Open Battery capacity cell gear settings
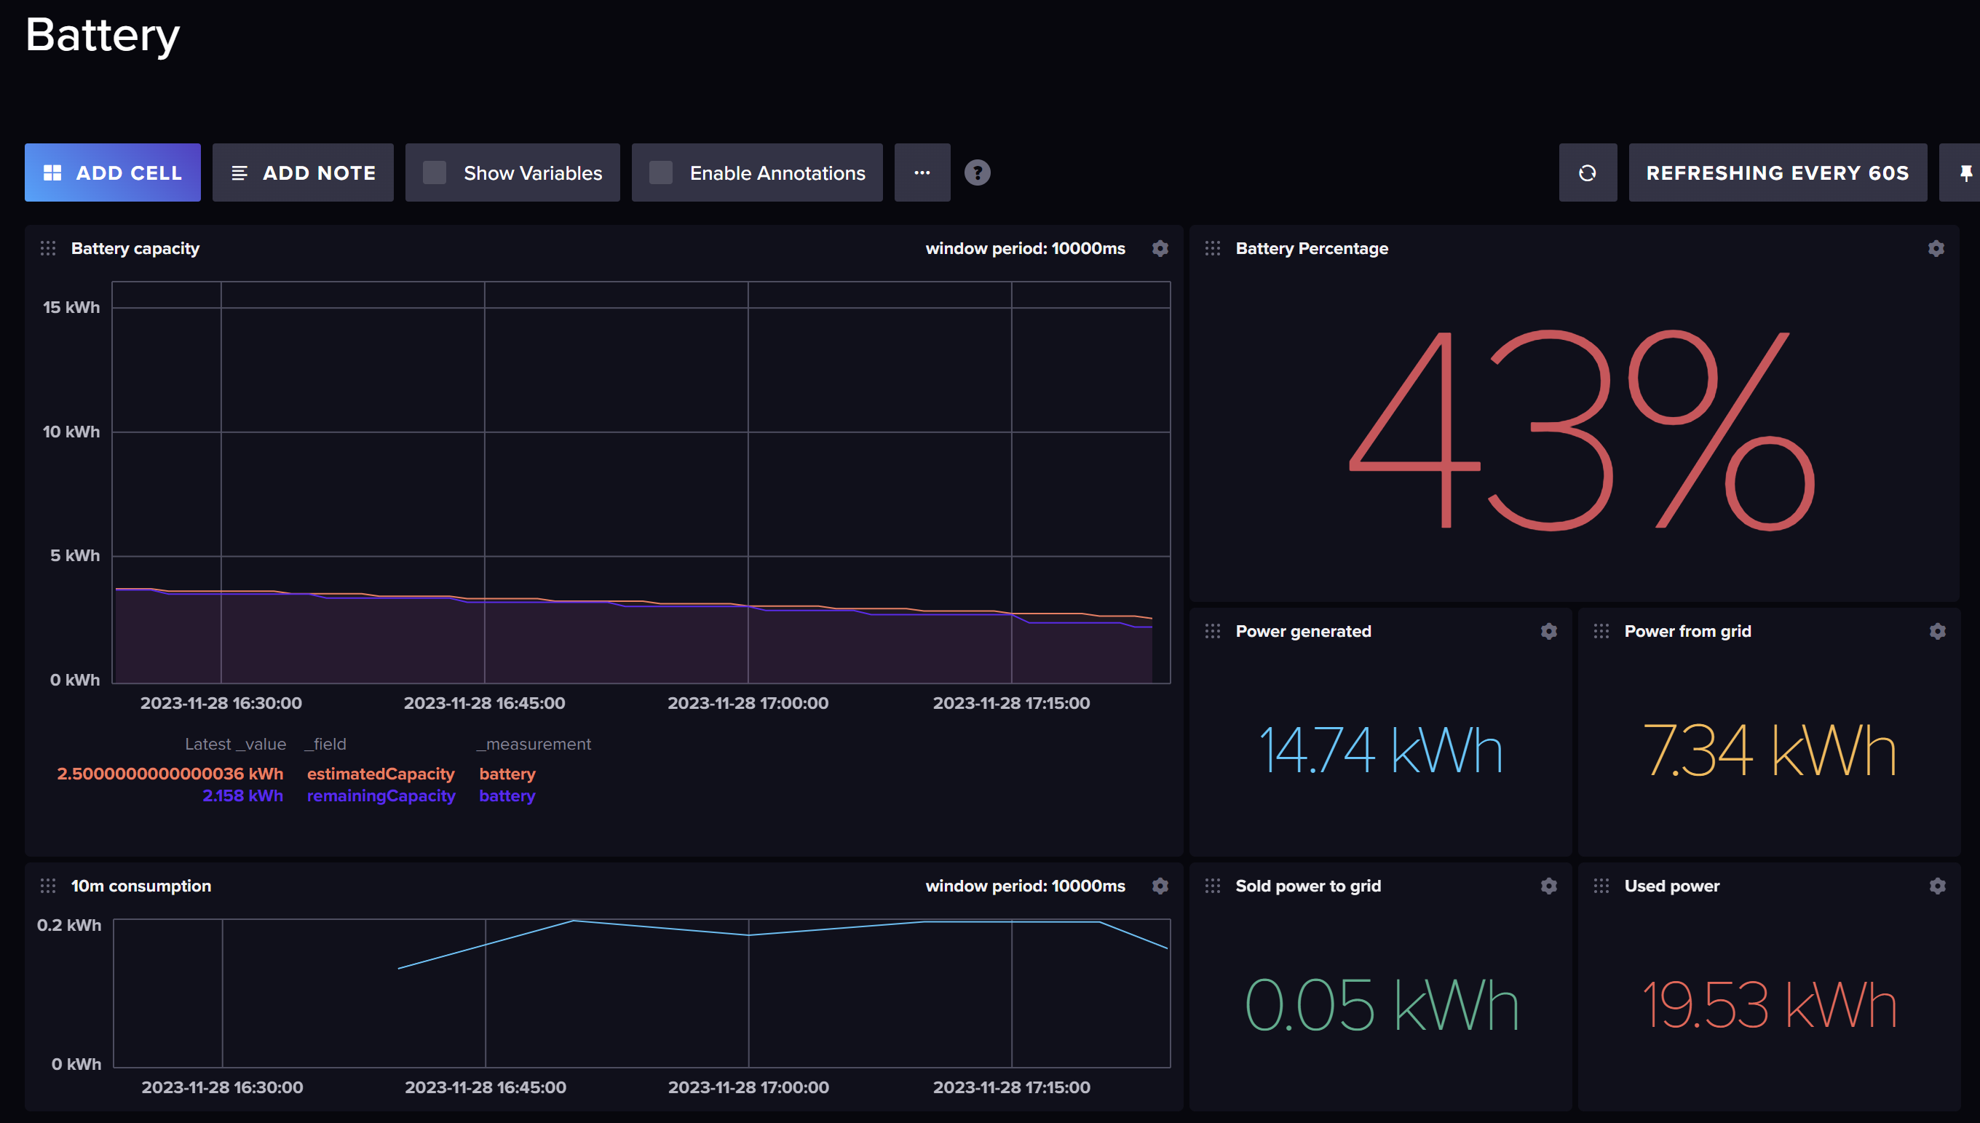Screen dimensions: 1980x1123 [1160, 248]
